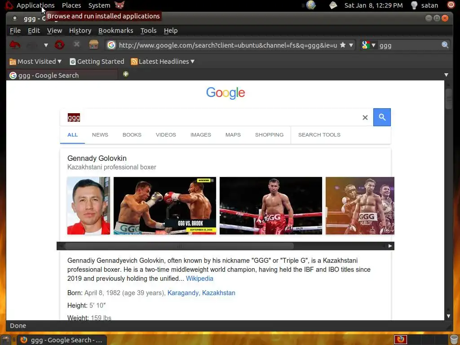Open the list all tabs dropdown arrow

click(446, 75)
